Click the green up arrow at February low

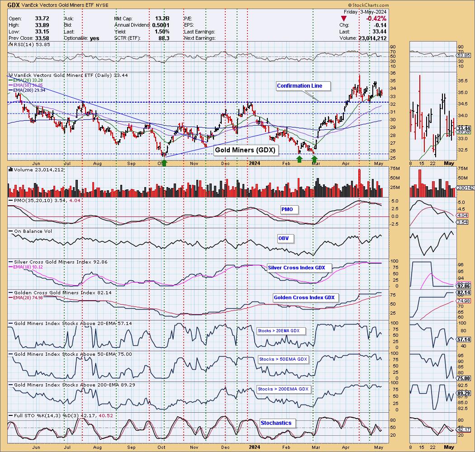tap(299, 159)
